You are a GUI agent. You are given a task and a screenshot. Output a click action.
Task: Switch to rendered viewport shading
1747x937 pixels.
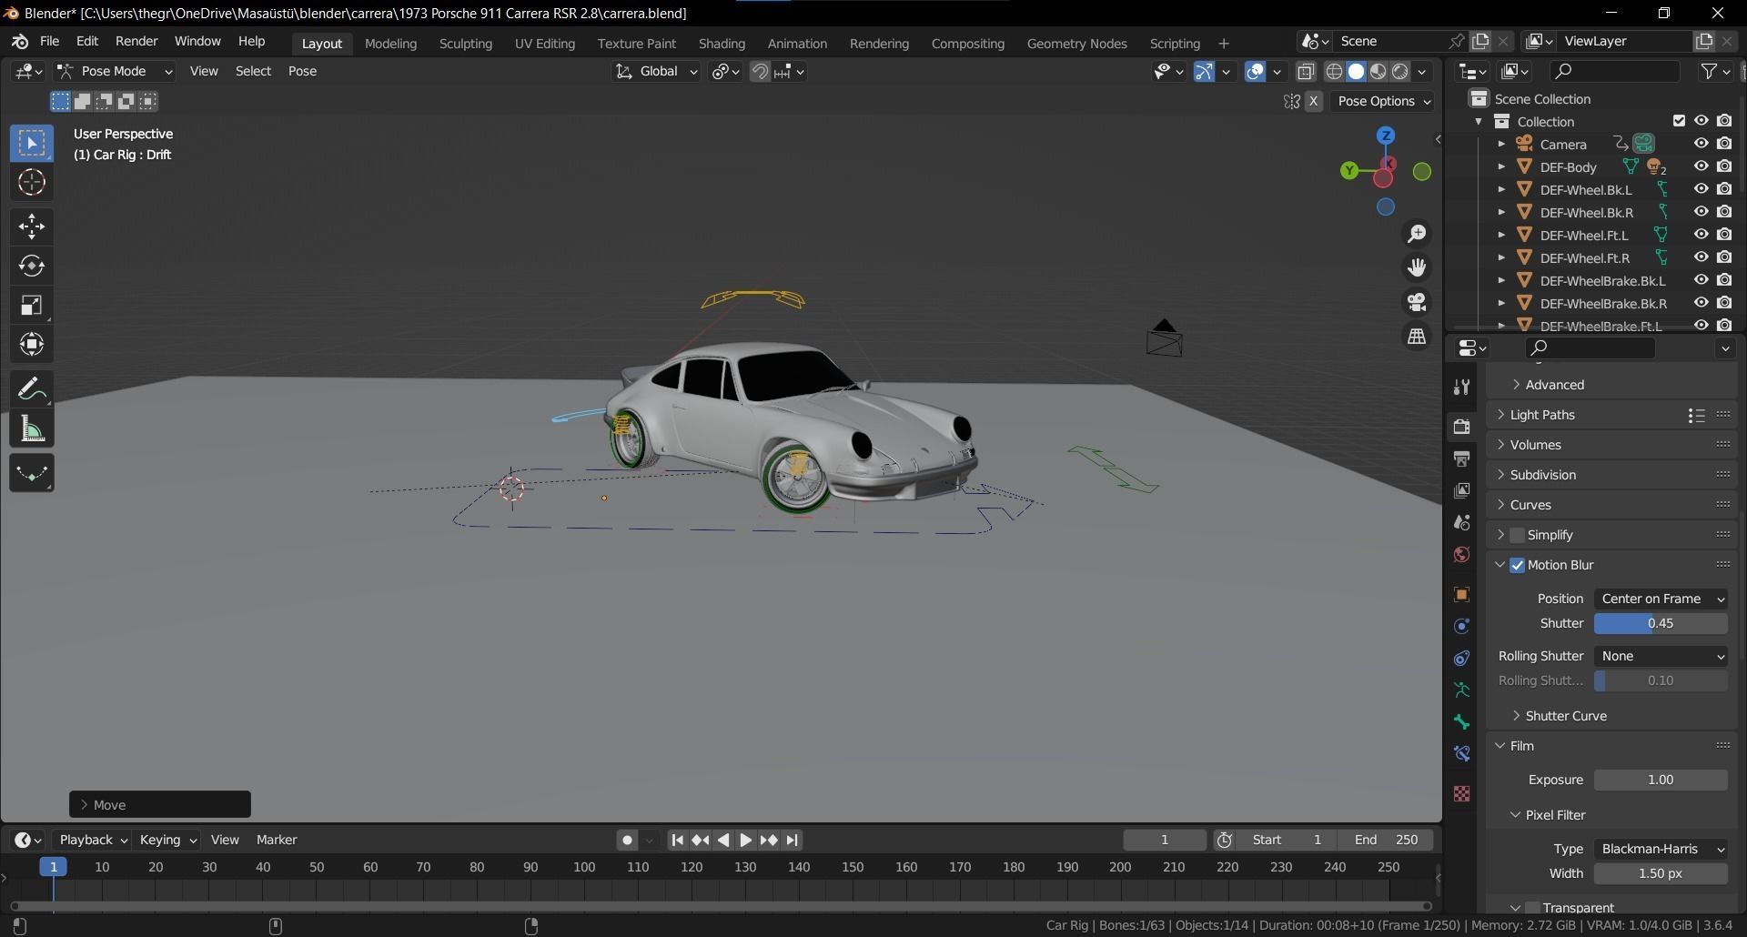(1400, 72)
